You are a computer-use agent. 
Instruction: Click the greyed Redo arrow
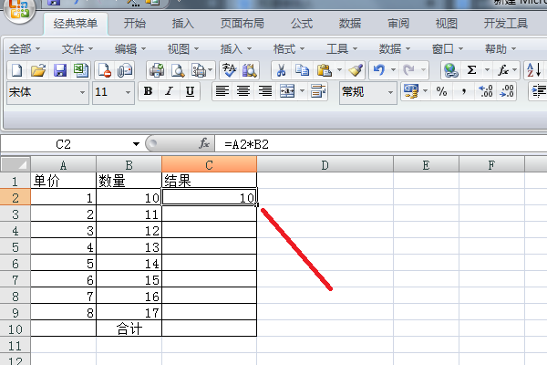click(408, 70)
